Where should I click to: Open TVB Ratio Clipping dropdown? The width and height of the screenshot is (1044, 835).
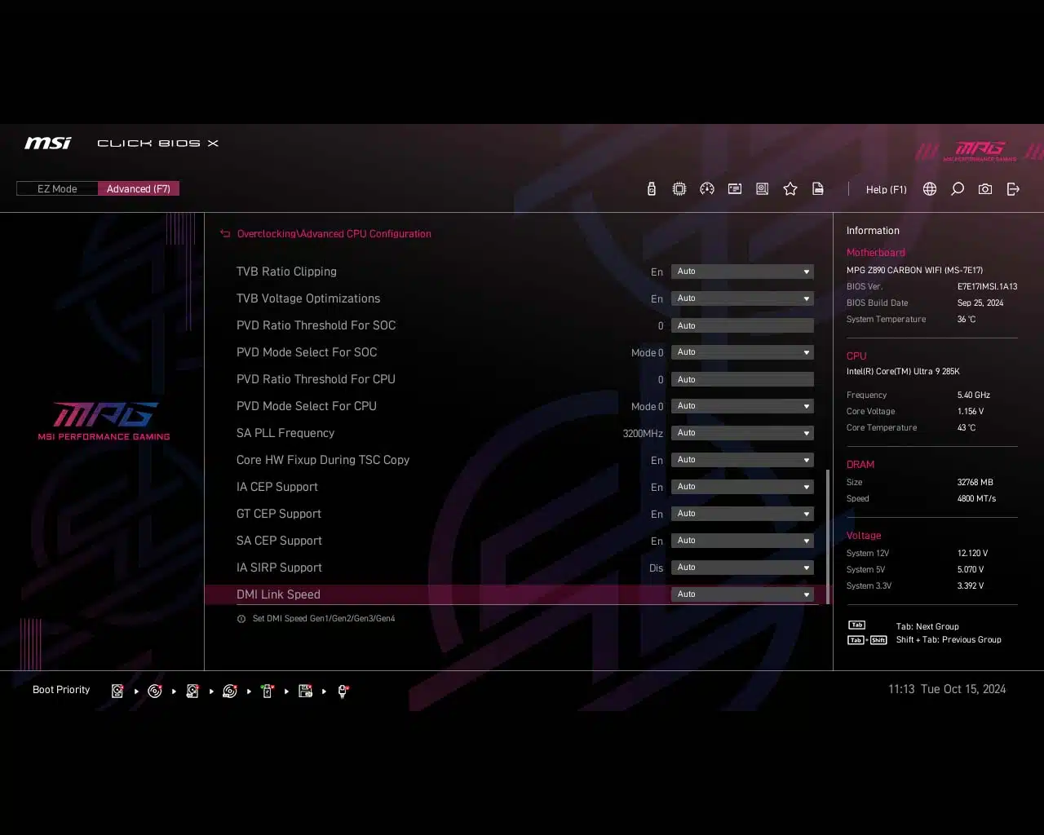[x=742, y=272]
